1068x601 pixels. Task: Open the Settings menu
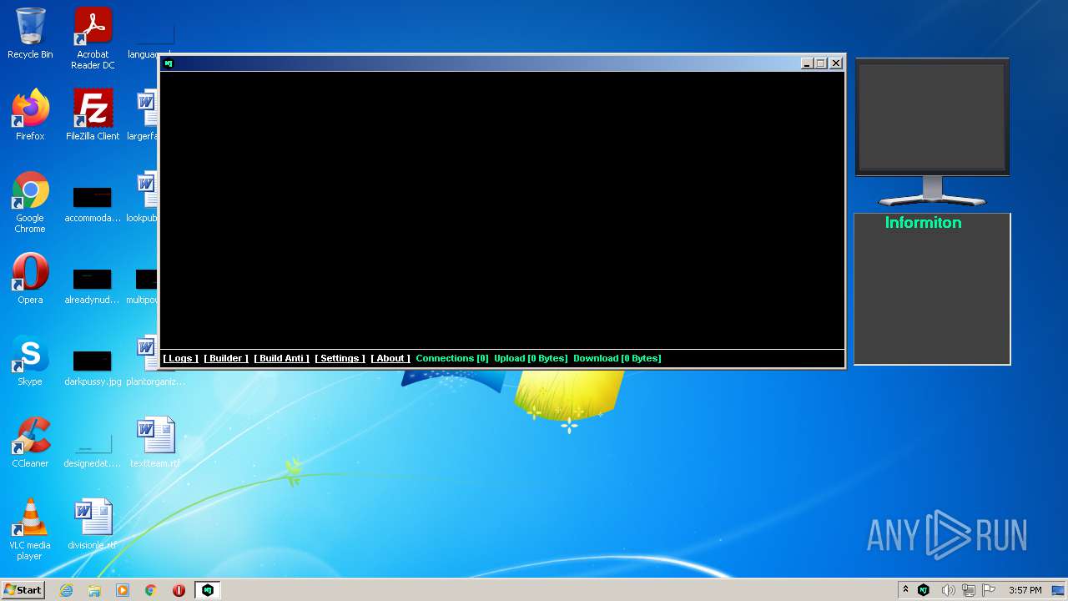pyautogui.click(x=340, y=358)
